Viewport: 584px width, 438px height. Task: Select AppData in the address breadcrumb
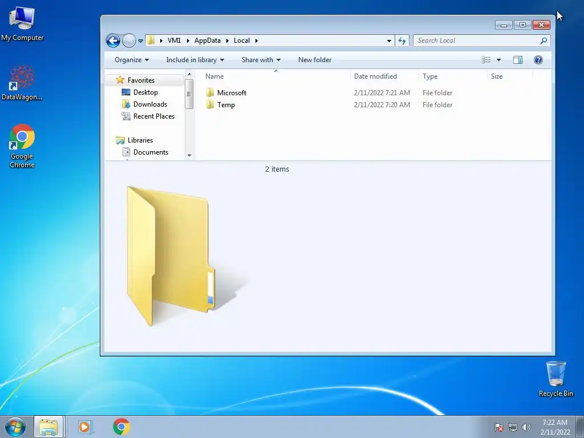[207, 40]
